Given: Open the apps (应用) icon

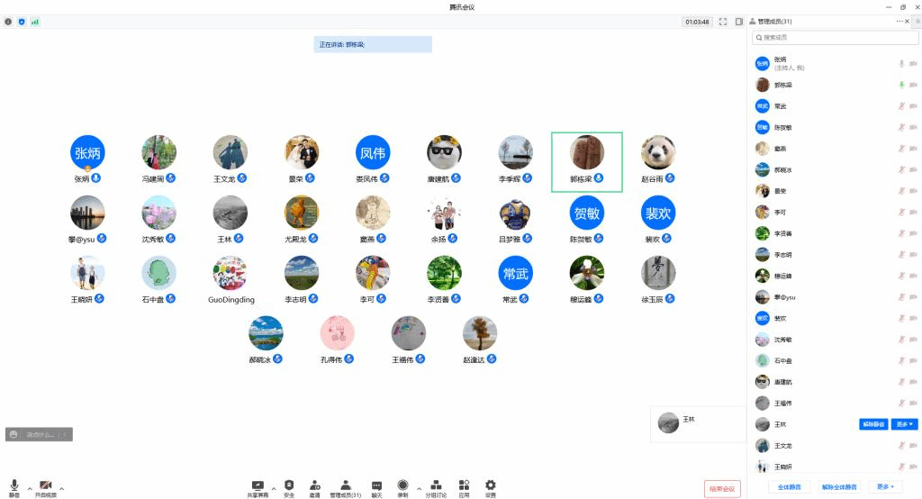Looking at the screenshot, I should coord(464,486).
